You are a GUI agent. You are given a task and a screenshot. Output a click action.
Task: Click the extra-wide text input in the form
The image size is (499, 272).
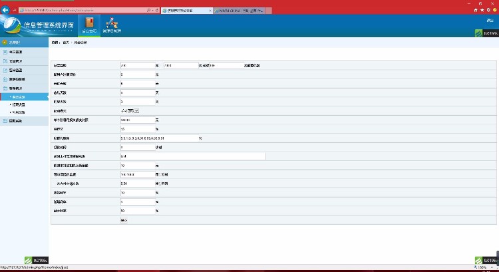[x=193, y=156]
